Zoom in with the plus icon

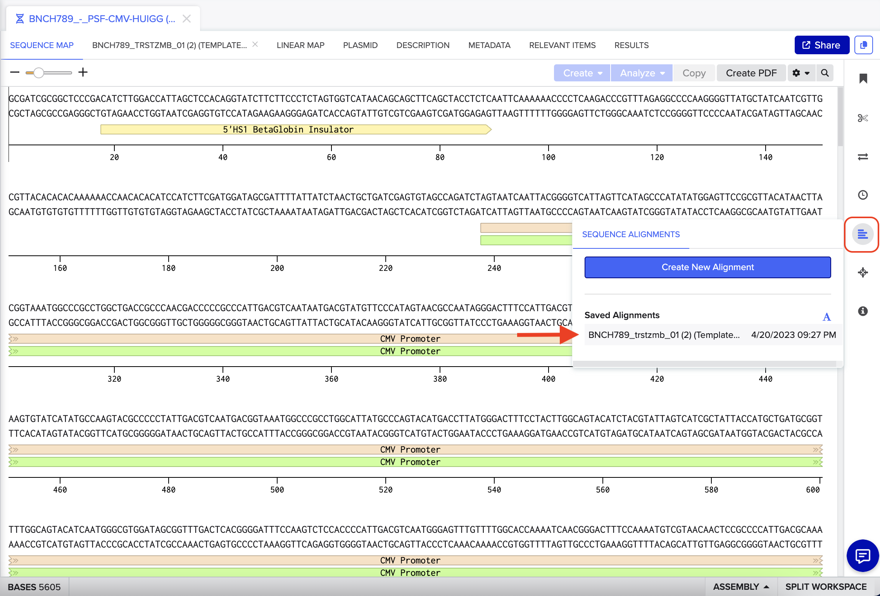[x=83, y=72]
